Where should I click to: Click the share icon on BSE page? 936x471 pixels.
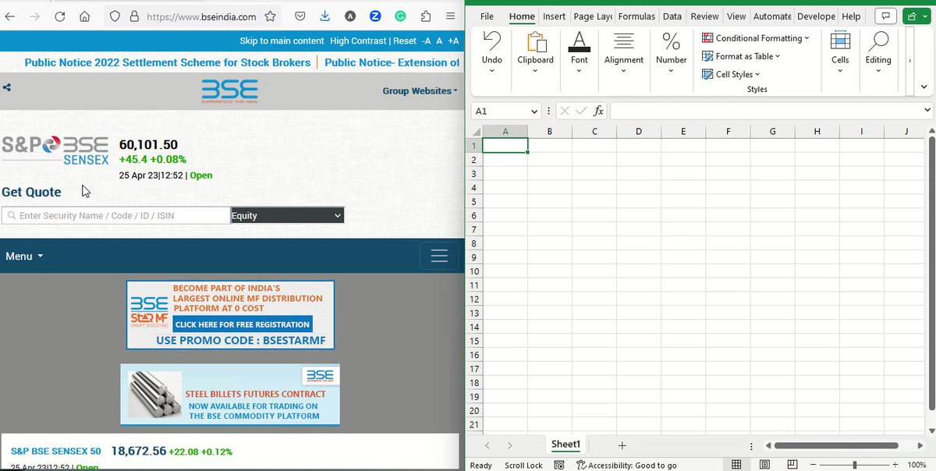coord(7,88)
